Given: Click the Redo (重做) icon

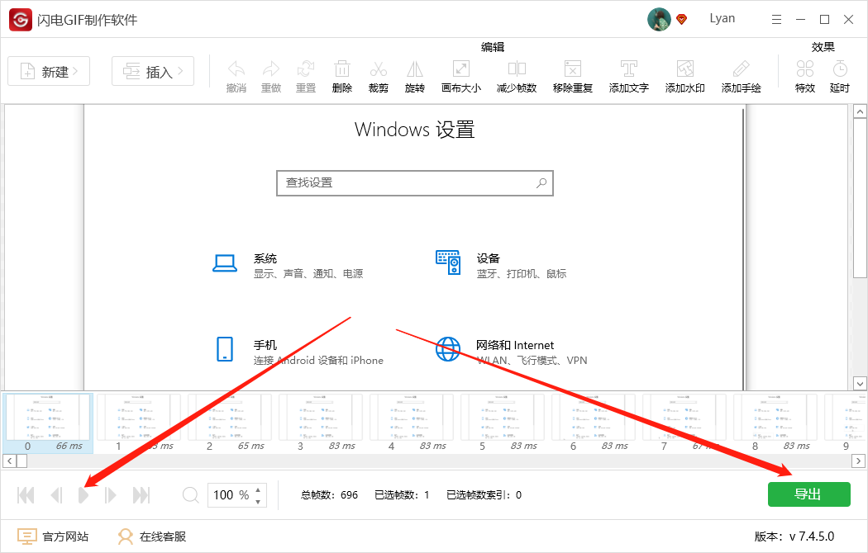Looking at the screenshot, I should point(271,76).
